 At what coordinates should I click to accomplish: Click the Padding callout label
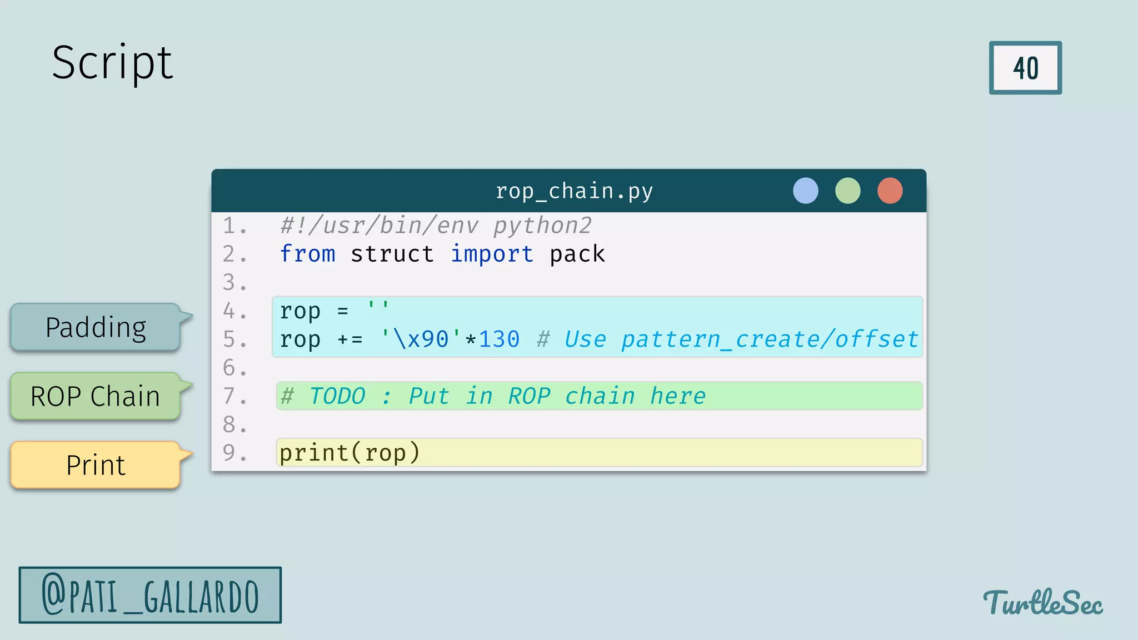click(x=96, y=327)
